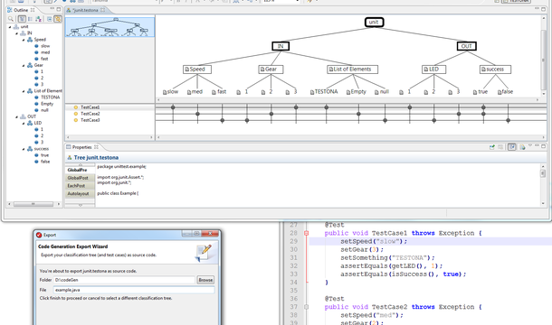Click the pin property view icon
This screenshot has width=552, height=325.
[491, 147]
